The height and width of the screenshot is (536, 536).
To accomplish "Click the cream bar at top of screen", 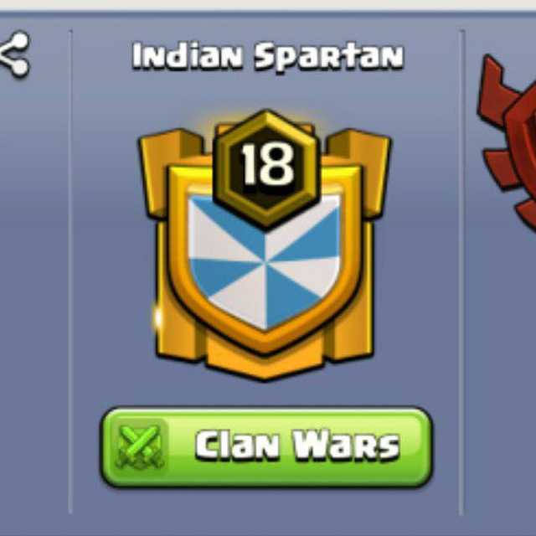I will (268, 5).
